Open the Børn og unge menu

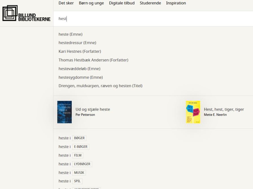click(x=91, y=3)
